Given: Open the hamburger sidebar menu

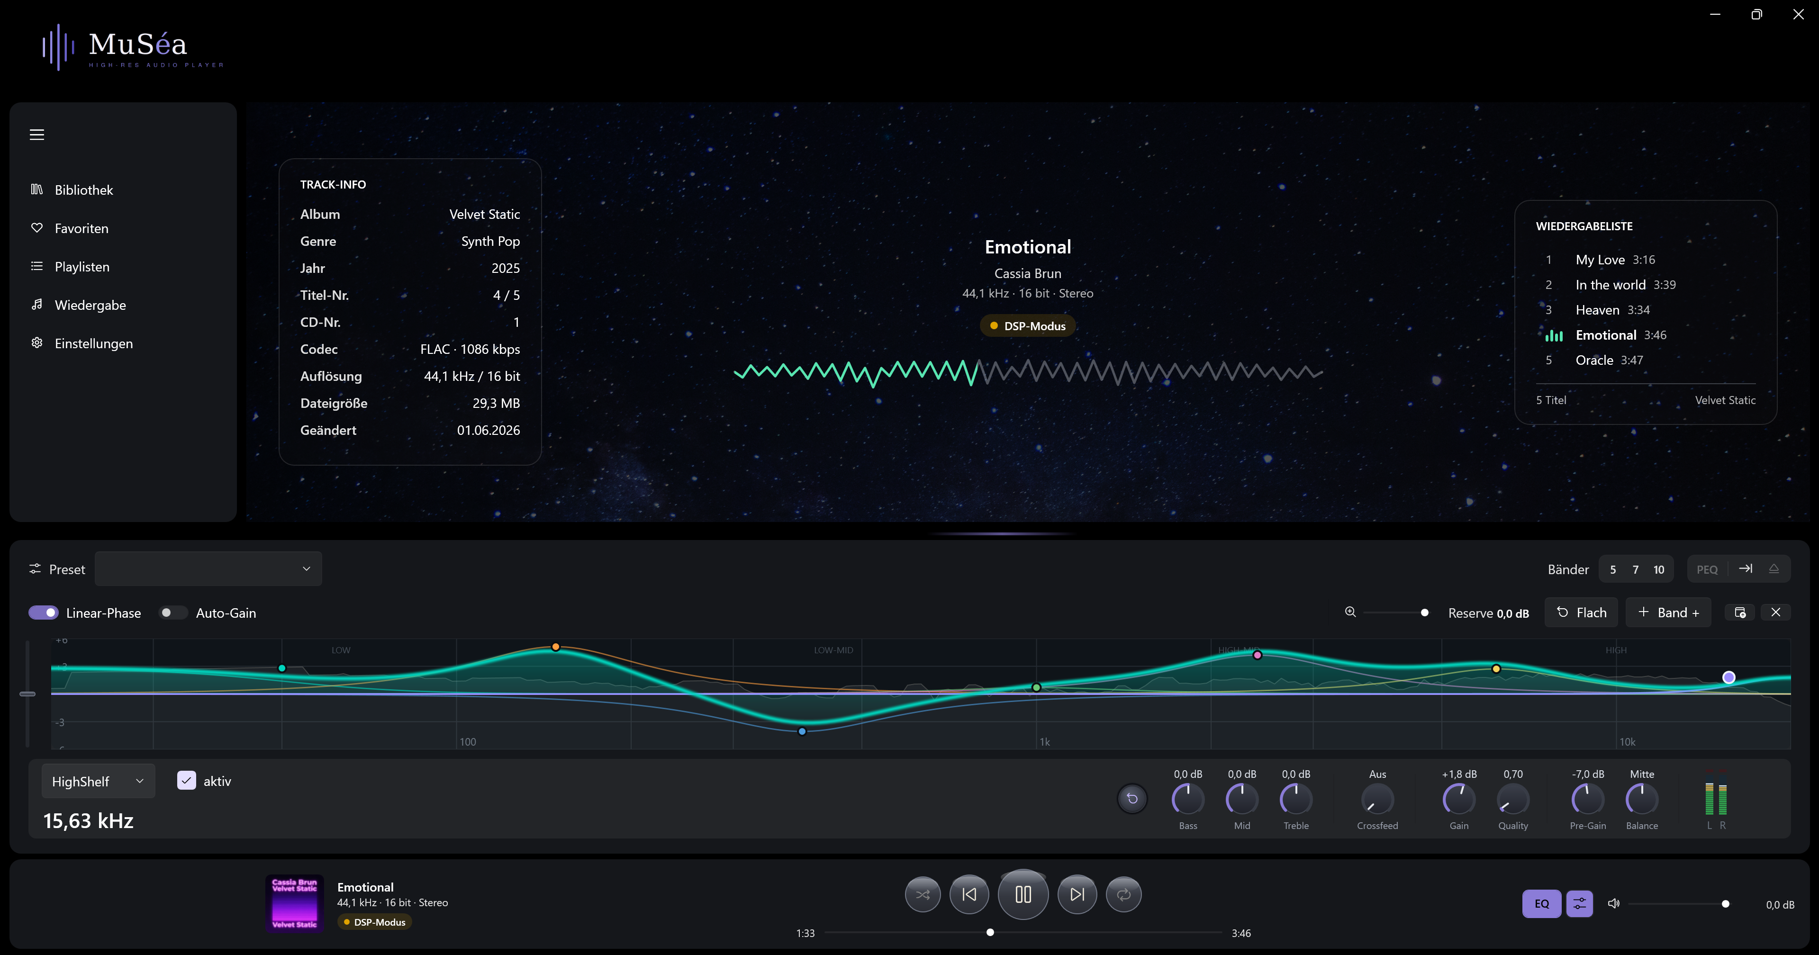Looking at the screenshot, I should click(x=36, y=134).
